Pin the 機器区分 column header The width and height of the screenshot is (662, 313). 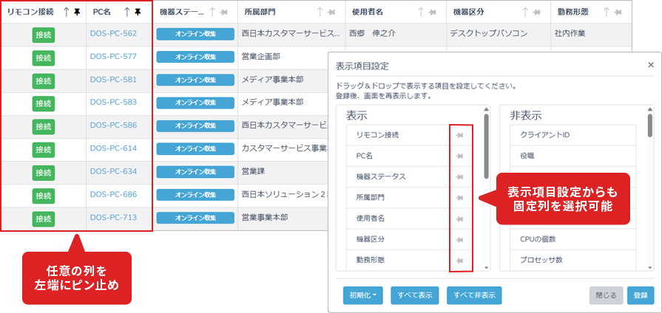(537, 13)
